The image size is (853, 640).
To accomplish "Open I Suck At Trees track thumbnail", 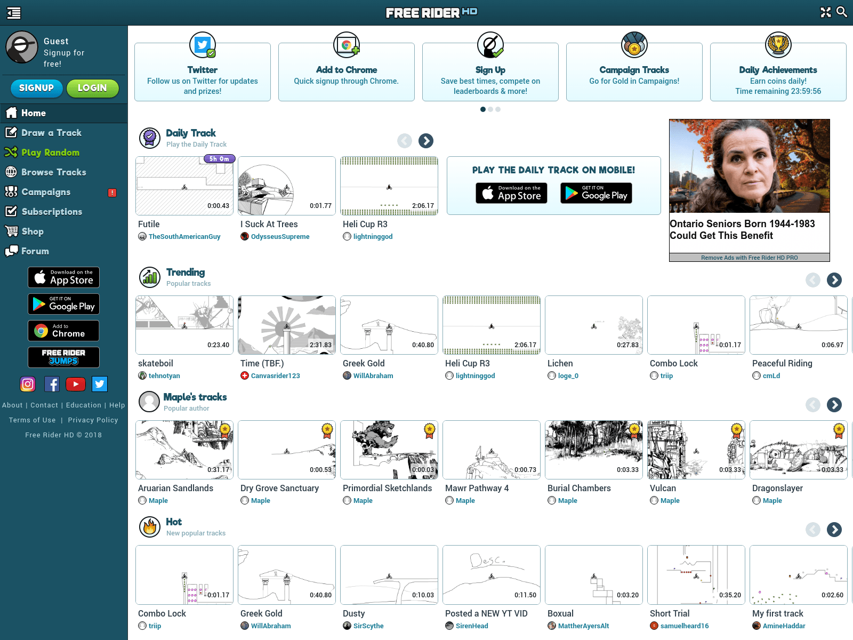I will [x=287, y=186].
